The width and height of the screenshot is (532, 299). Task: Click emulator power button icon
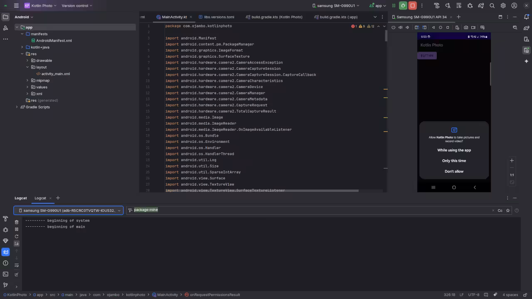[x=393, y=27]
